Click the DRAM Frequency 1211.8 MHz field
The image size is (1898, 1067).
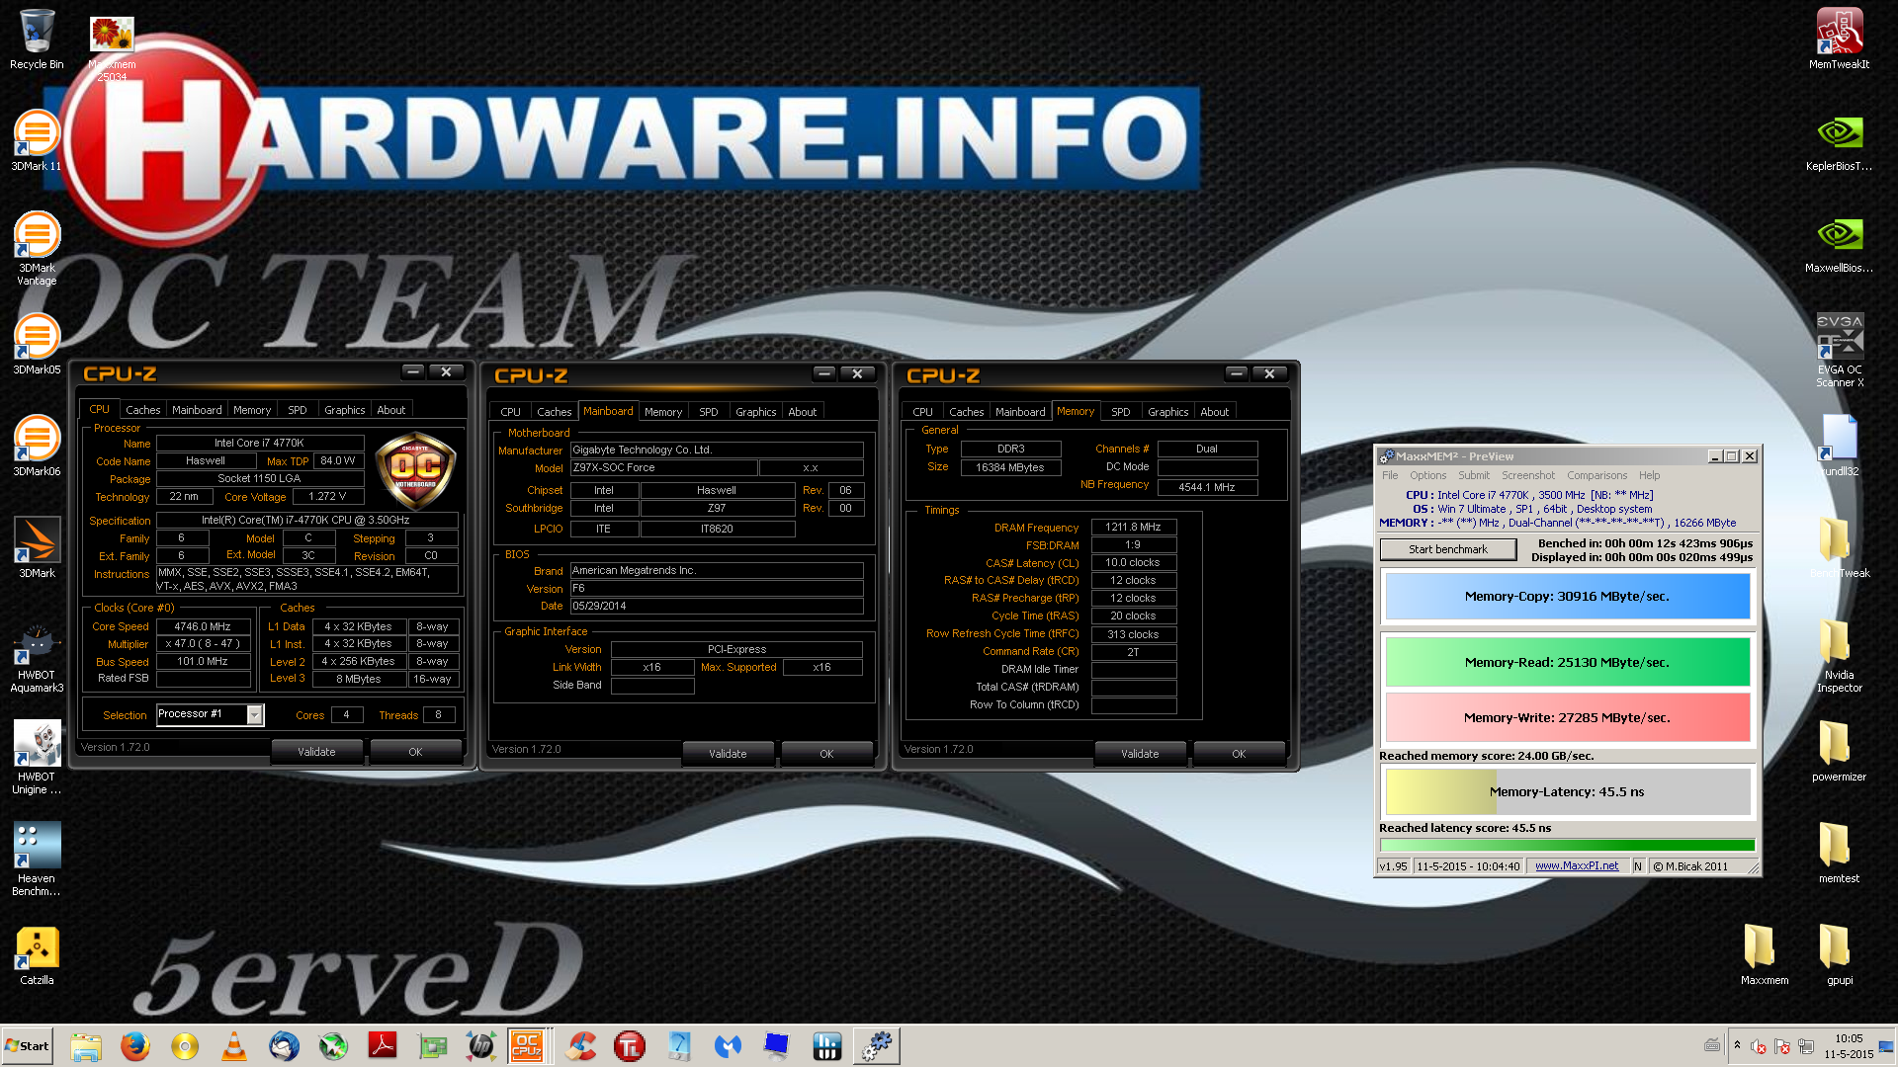pos(1133,528)
